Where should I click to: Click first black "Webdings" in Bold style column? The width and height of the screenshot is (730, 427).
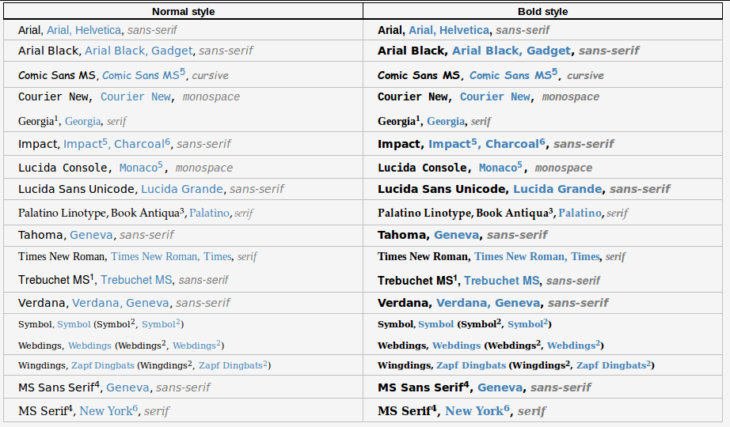pos(401,346)
